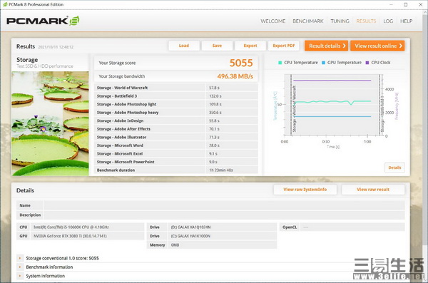Maximize the PCMark 8 window

click(406, 5)
